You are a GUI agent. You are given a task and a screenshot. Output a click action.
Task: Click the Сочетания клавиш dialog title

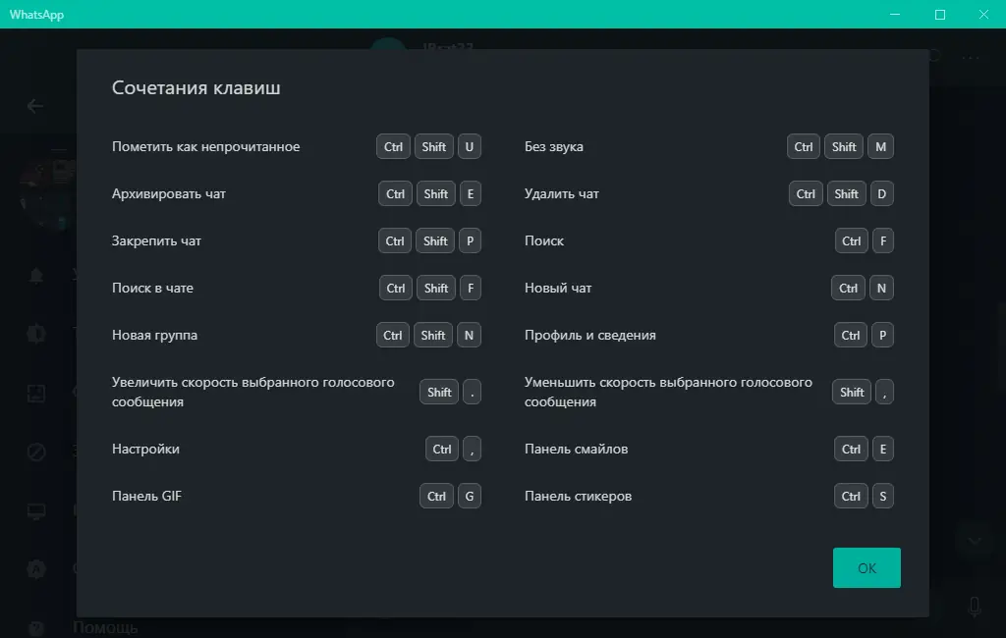point(196,87)
